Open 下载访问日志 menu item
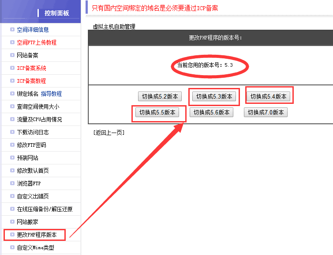Viewport: 333px width, 255px height. pyautogui.click(x=33, y=132)
